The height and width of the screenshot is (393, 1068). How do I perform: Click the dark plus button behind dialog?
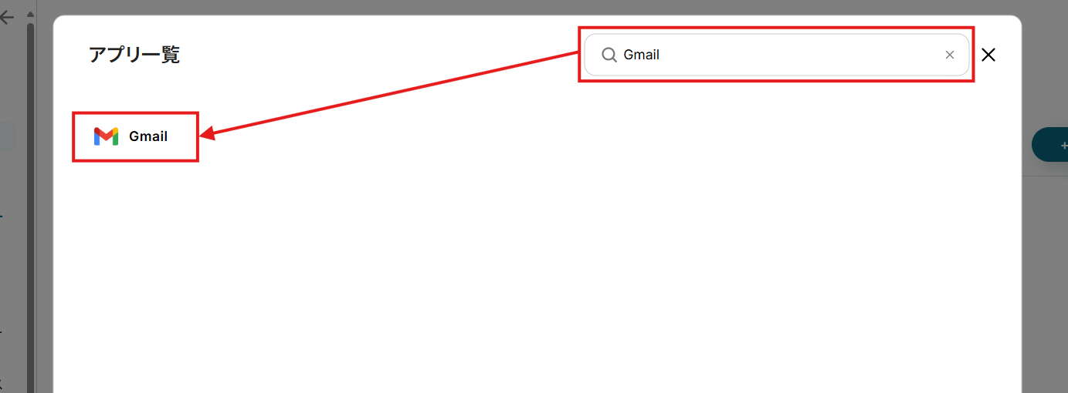click(1050, 145)
